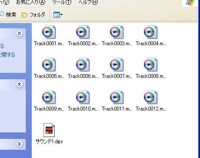Viewport: 200px width, 158px height.
Task: Select the Track0012 media file icon
Action: click(150, 97)
